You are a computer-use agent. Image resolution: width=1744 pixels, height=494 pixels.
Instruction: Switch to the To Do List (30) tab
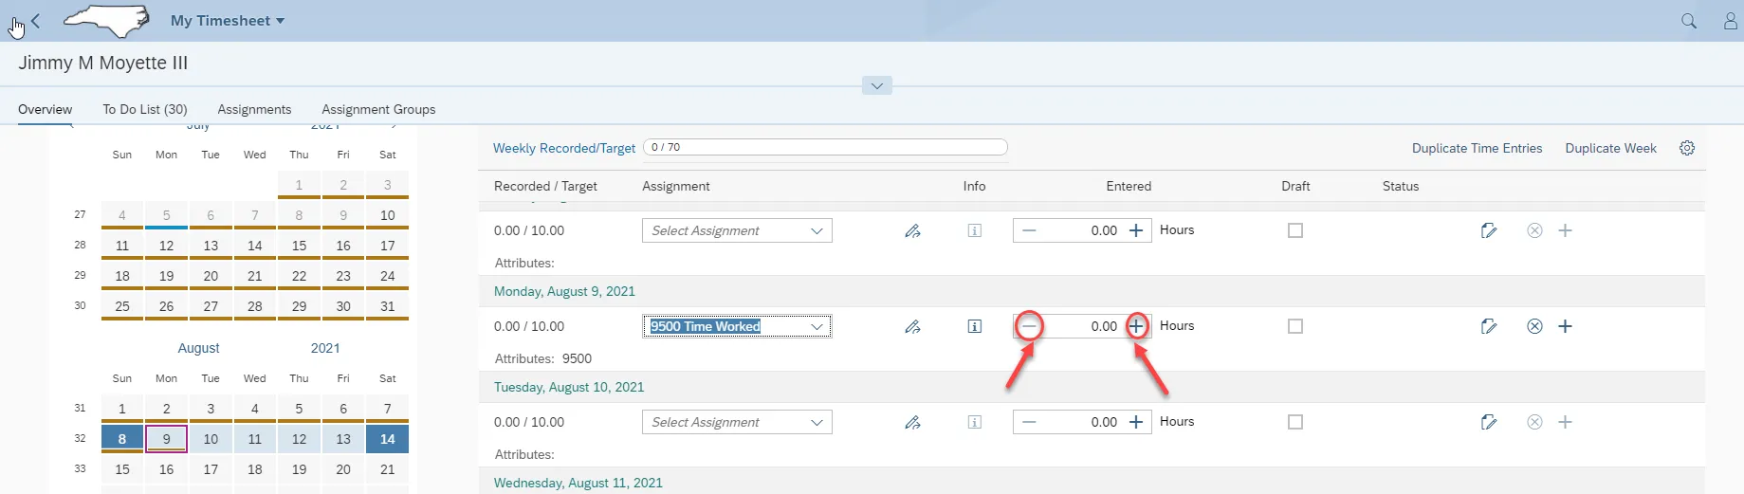145,109
